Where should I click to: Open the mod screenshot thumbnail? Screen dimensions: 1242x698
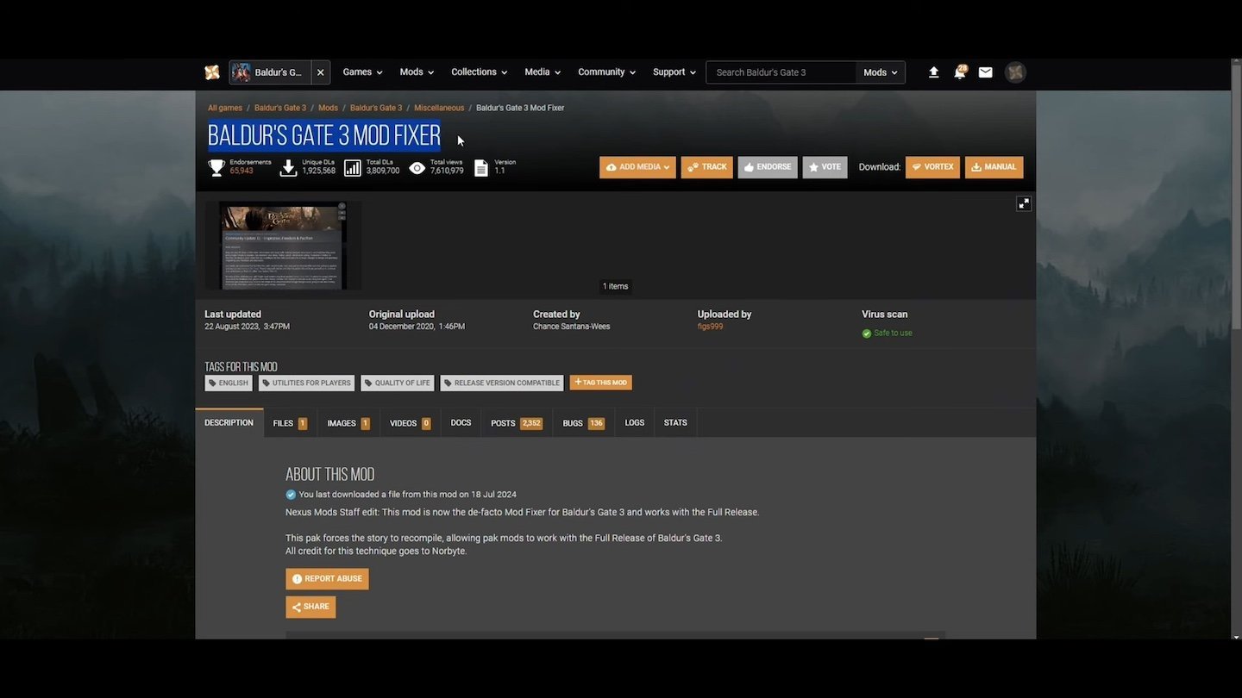283,246
